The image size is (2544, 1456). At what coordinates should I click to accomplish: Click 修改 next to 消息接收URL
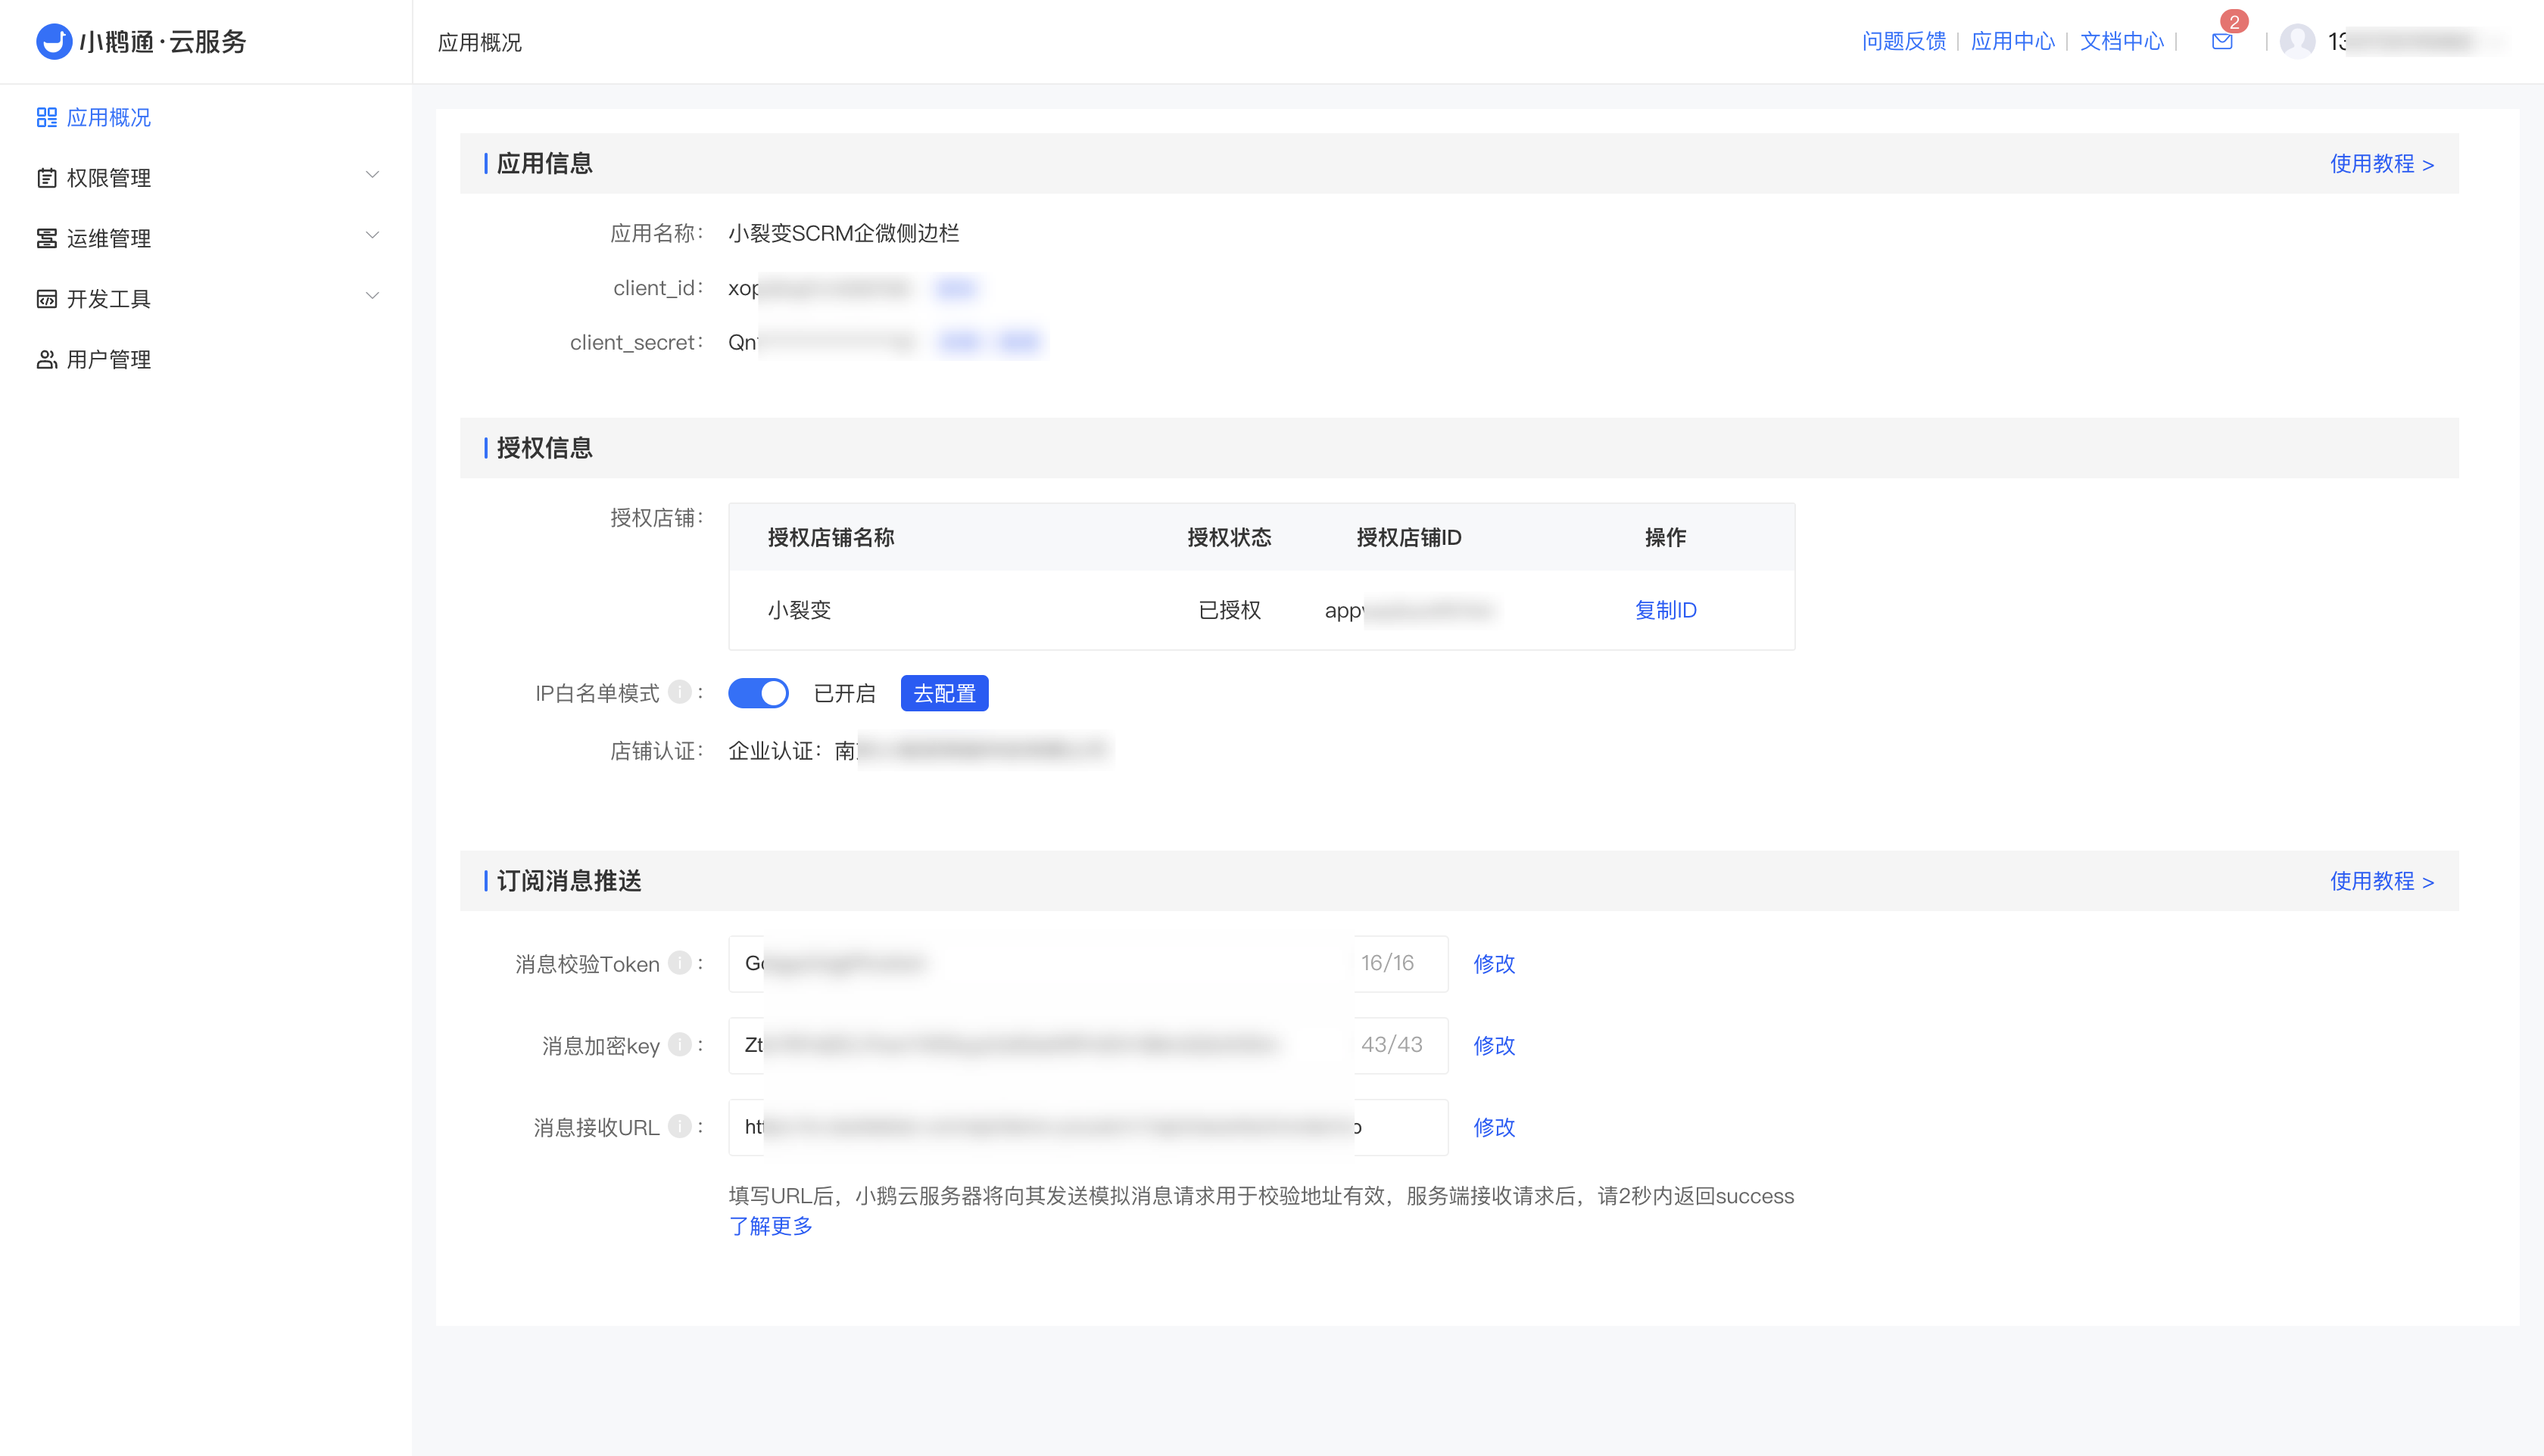tap(1494, 1127)
